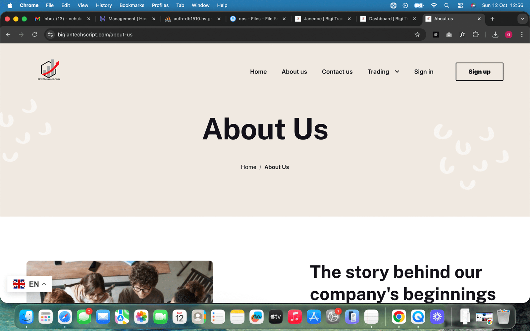Click the CryptoChainCentral logo
Image resolution: width=530 pixels, height=331 pixels.
[49, 70]
